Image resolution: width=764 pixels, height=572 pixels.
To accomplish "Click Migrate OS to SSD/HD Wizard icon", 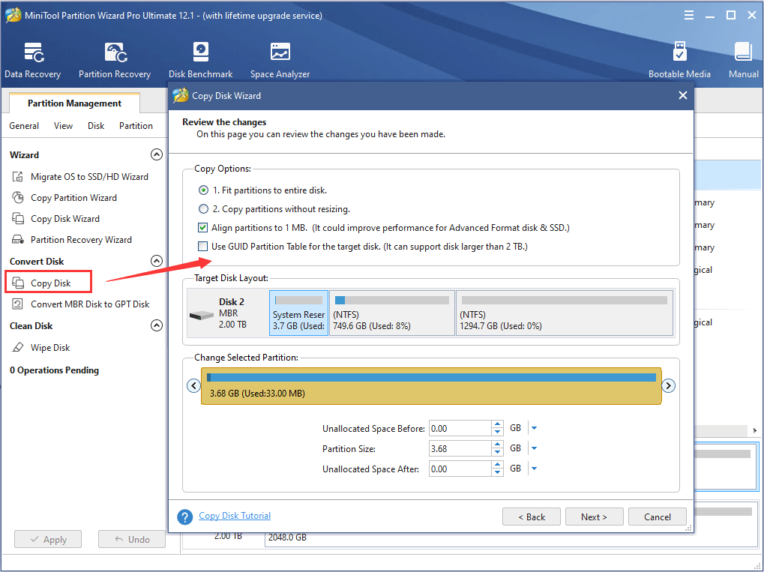I will (x=18, y=177).
